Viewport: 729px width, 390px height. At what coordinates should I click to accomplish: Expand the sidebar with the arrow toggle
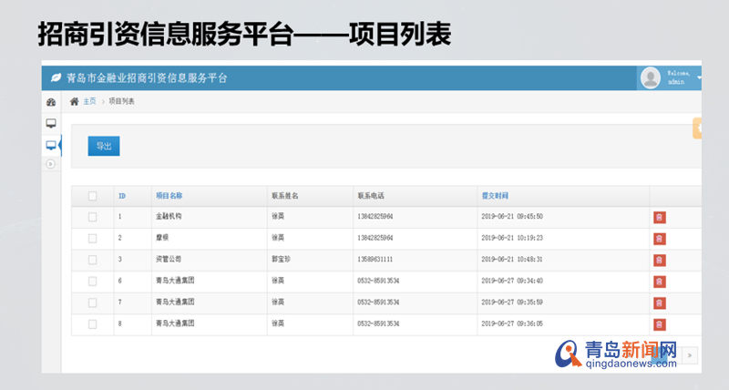click(51, 164)
